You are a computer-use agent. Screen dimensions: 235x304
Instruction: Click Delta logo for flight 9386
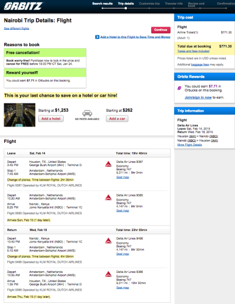pyautogui.click(x=109, y=274)
